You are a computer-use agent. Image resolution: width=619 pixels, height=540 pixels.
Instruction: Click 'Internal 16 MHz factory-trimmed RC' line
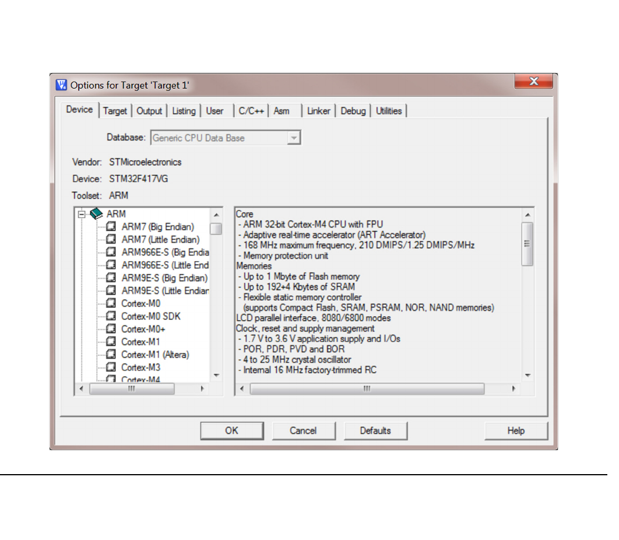[308, 370]
